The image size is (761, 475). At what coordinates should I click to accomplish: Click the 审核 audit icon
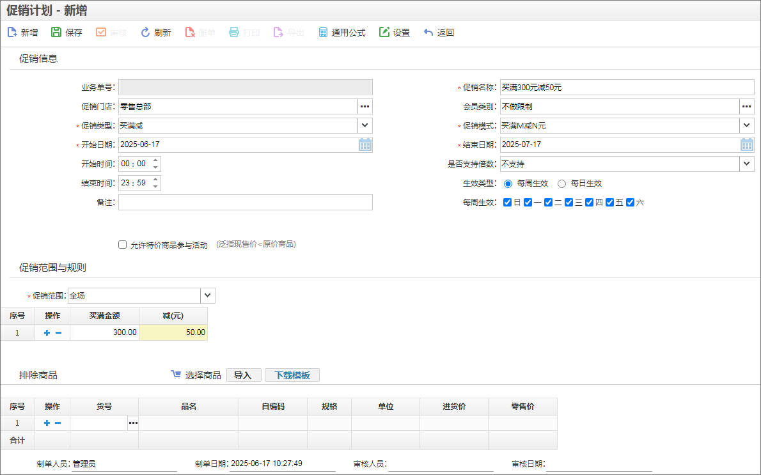[101, 33]
